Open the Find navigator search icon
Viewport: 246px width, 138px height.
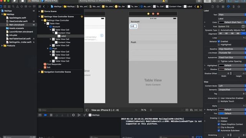(x=13, y=7)
